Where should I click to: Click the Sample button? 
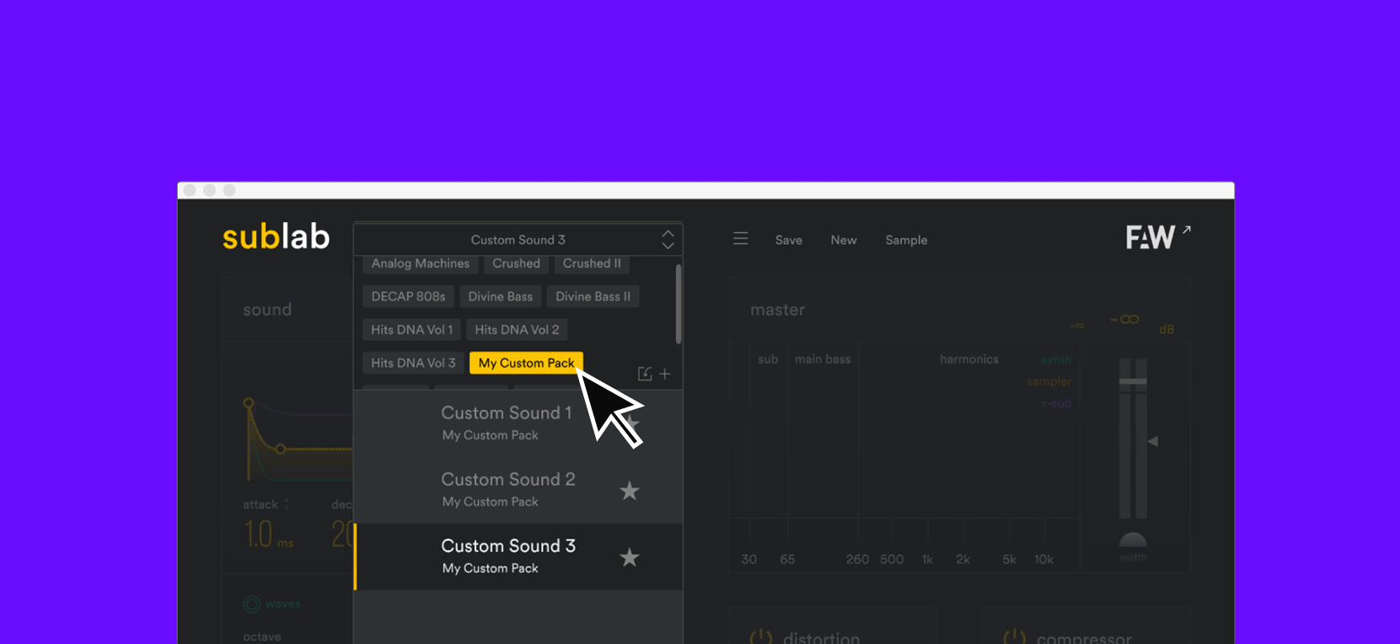[x=906, y=240]
